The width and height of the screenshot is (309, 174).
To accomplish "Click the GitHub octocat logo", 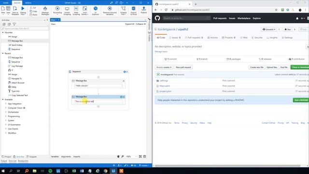I will coord(157,18).
